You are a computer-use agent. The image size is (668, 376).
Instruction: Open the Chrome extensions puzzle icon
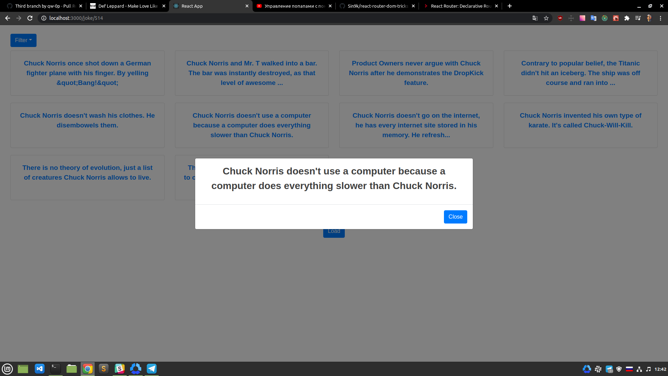[627, 18]
